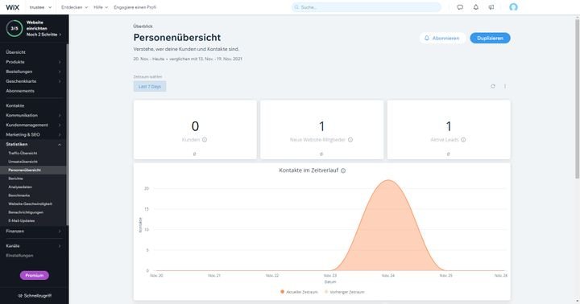Open the announcements megaphone icon
The image size is (580, 304).
click(x=491, y=7)
